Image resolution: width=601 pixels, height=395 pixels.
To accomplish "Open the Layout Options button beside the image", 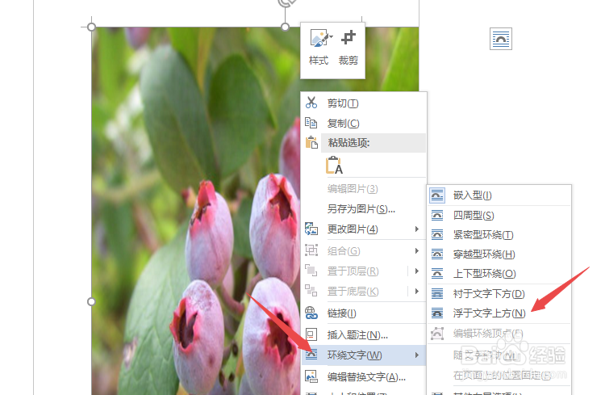I will pos(501,39).
